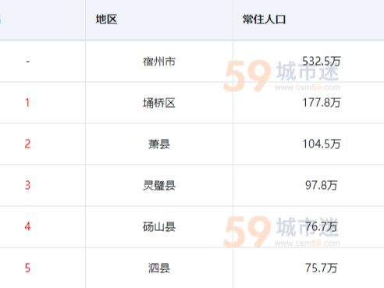
Task: Click red rank number 4
Action: (27, 226)
